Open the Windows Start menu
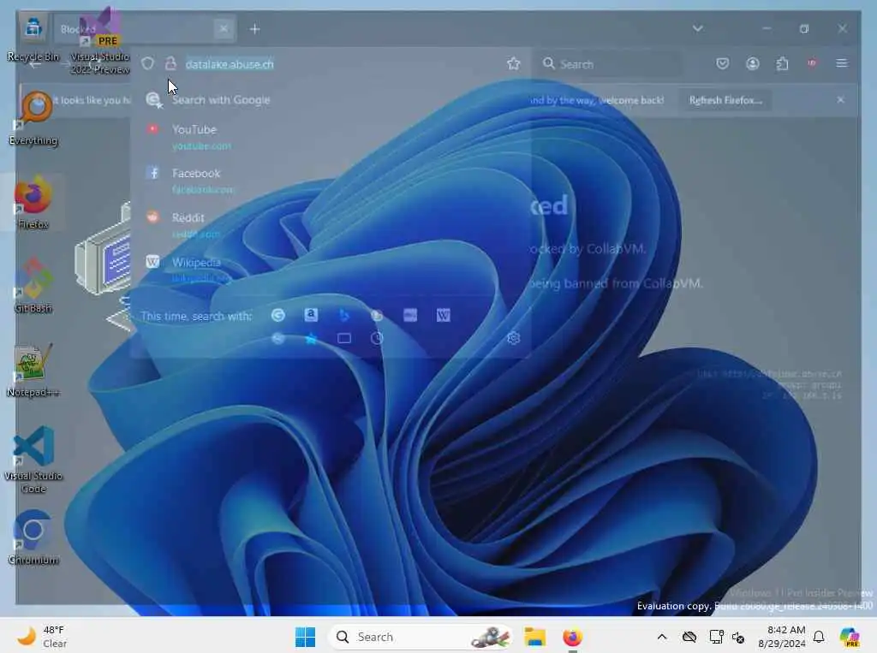This screenshot has width=877, height=653. point(306,637)
